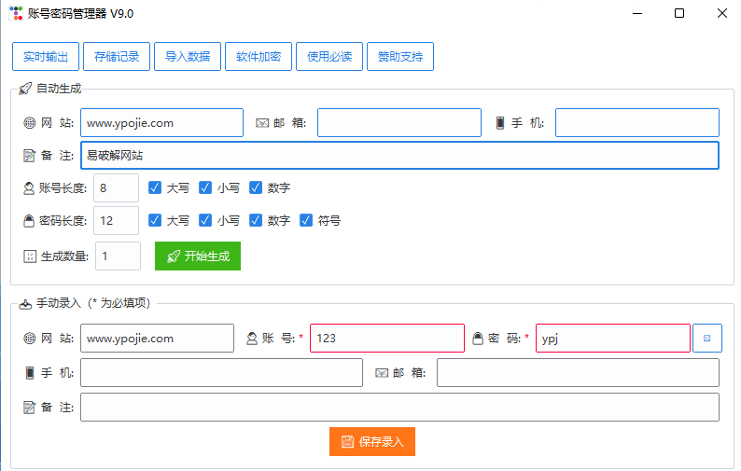Focus the 账号 field containing 123

pos(387,339)
